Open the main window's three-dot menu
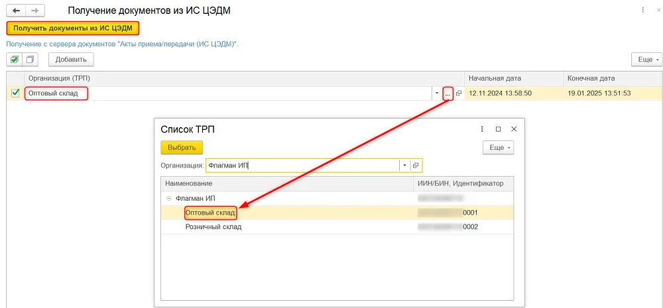This screenshot has width=663, height=308. (644, 10)
